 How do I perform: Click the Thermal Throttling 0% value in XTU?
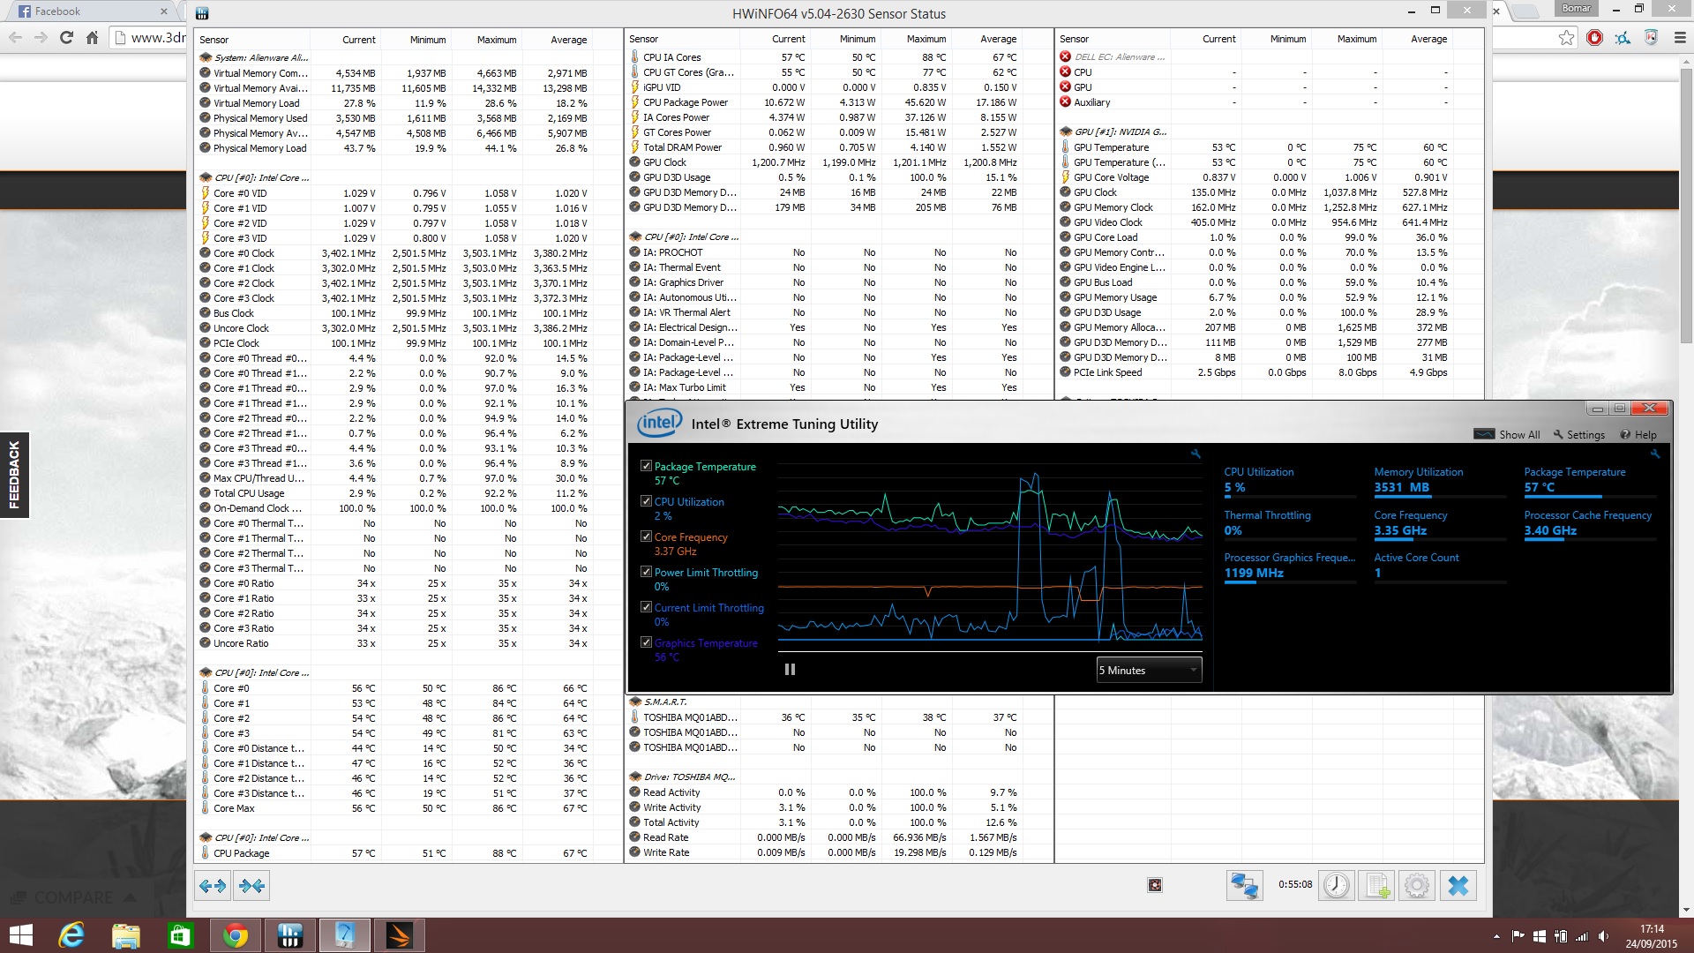tap(1233, 530)
